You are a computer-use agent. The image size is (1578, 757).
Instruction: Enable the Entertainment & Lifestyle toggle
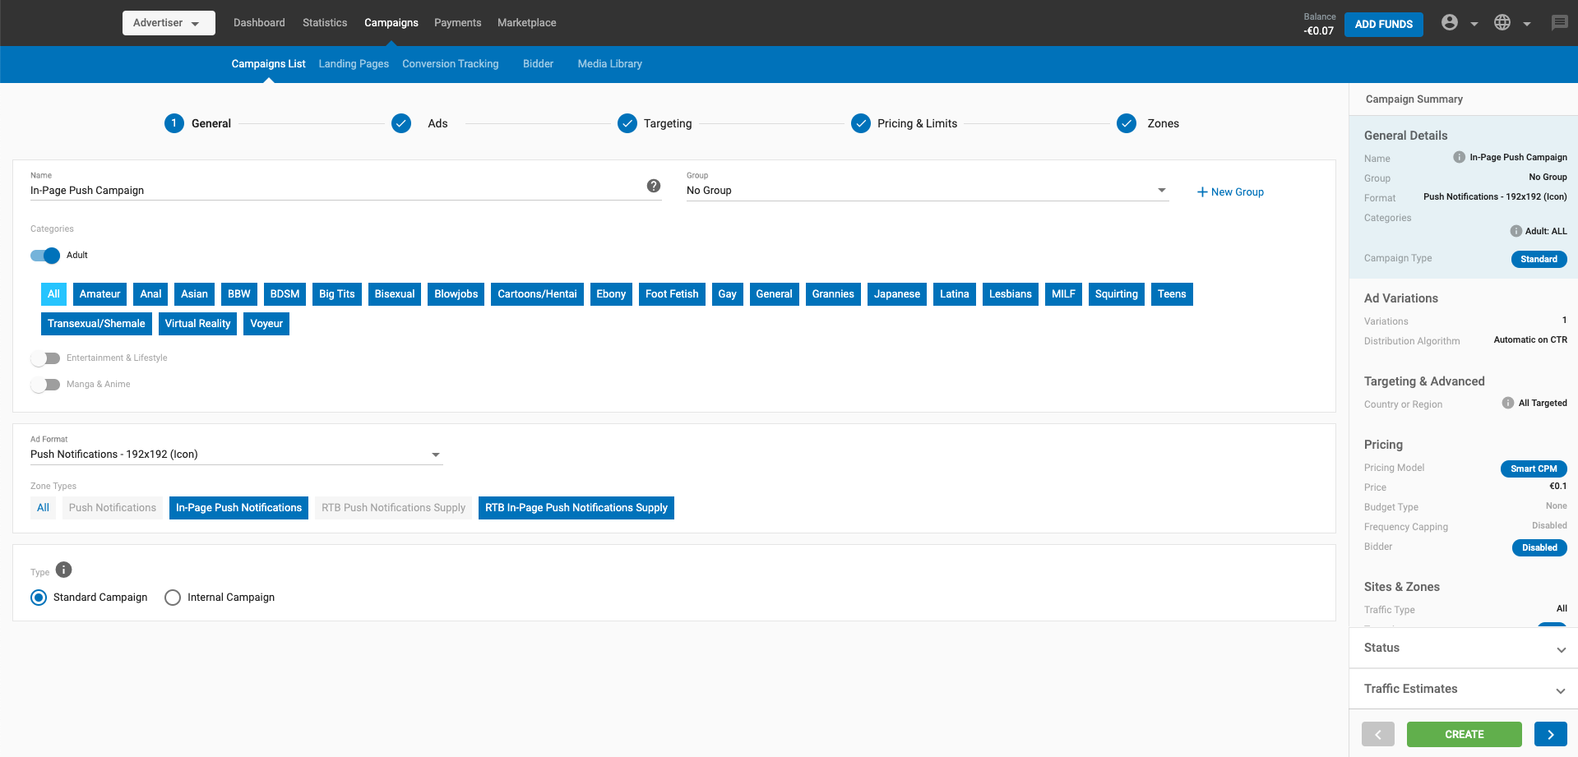click(45, 358)
